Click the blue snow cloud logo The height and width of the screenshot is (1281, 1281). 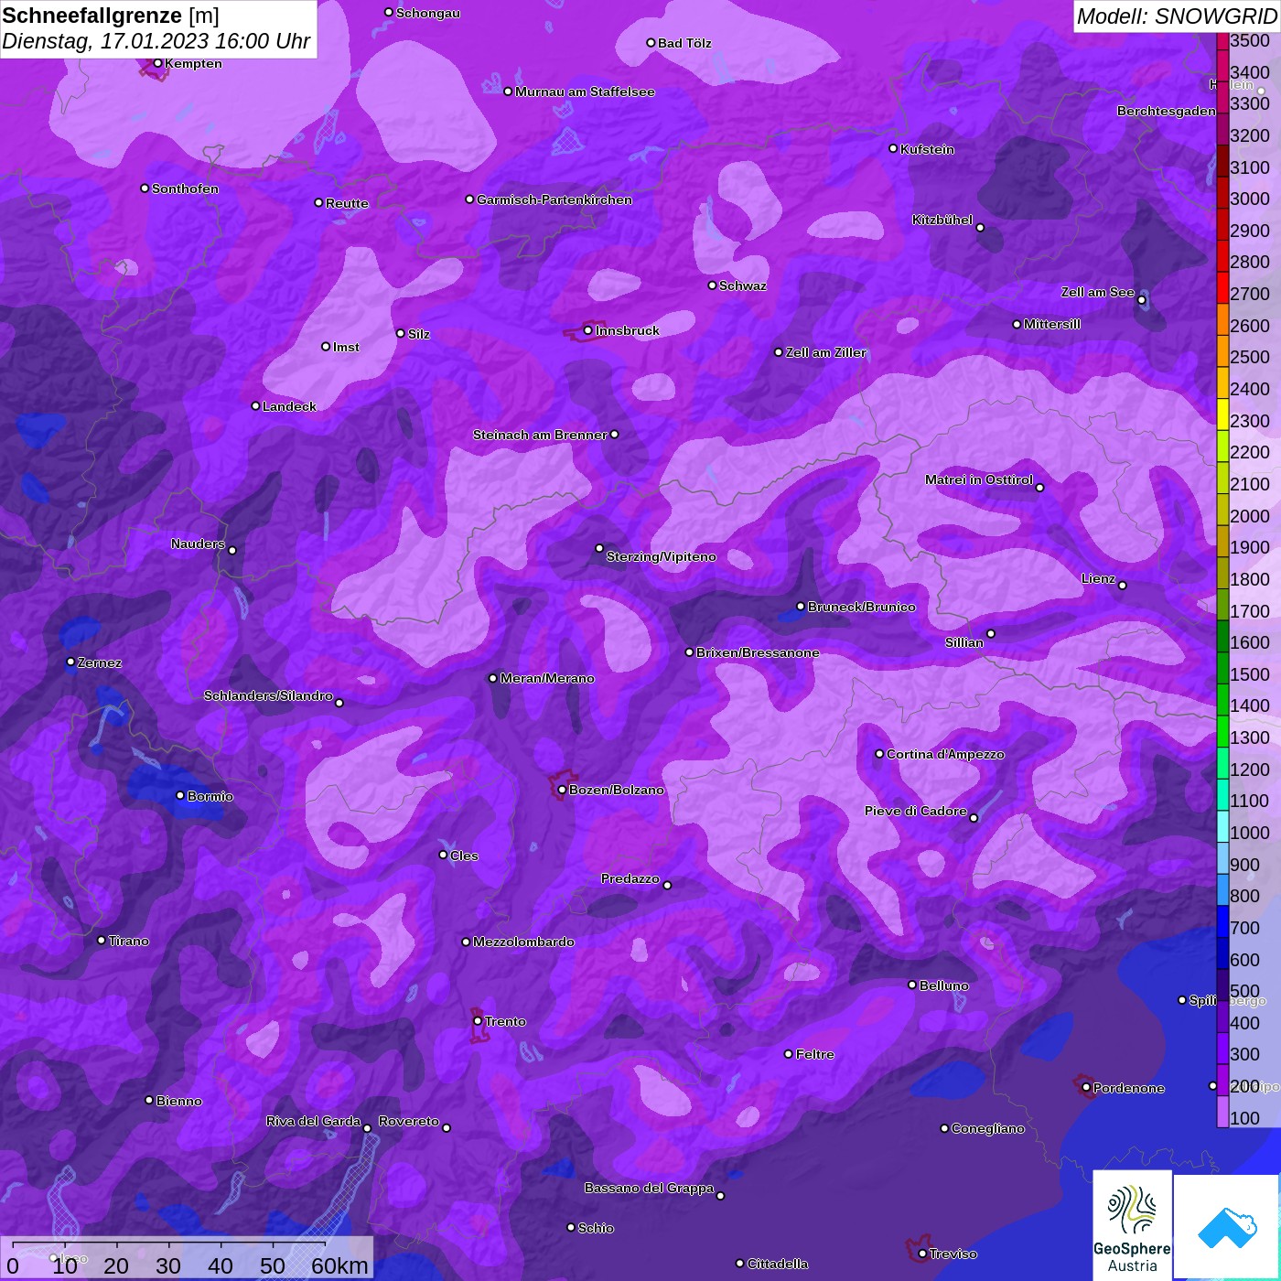[1226, 1225]
